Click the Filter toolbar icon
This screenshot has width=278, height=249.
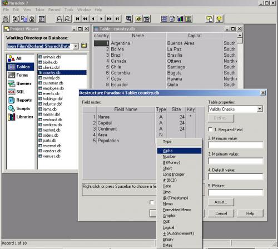pyautogui.click(x=128, y=19)
